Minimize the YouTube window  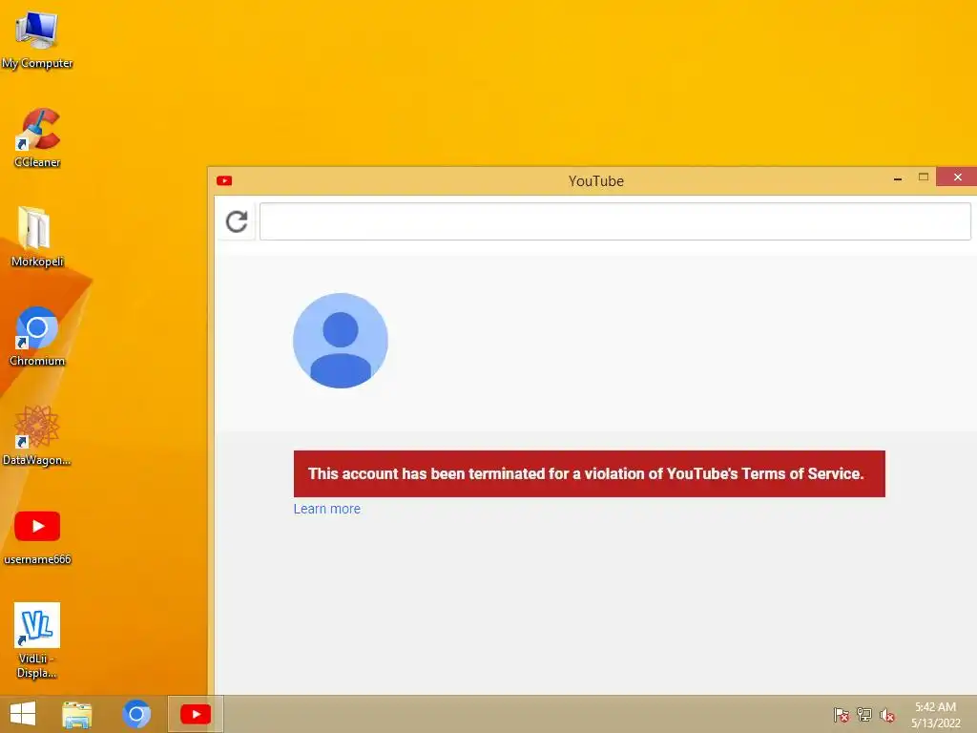tap(898, 178)
